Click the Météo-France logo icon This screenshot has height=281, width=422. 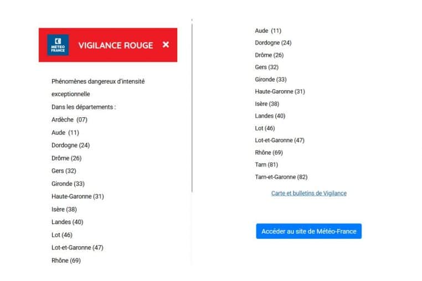coord(58,45)
